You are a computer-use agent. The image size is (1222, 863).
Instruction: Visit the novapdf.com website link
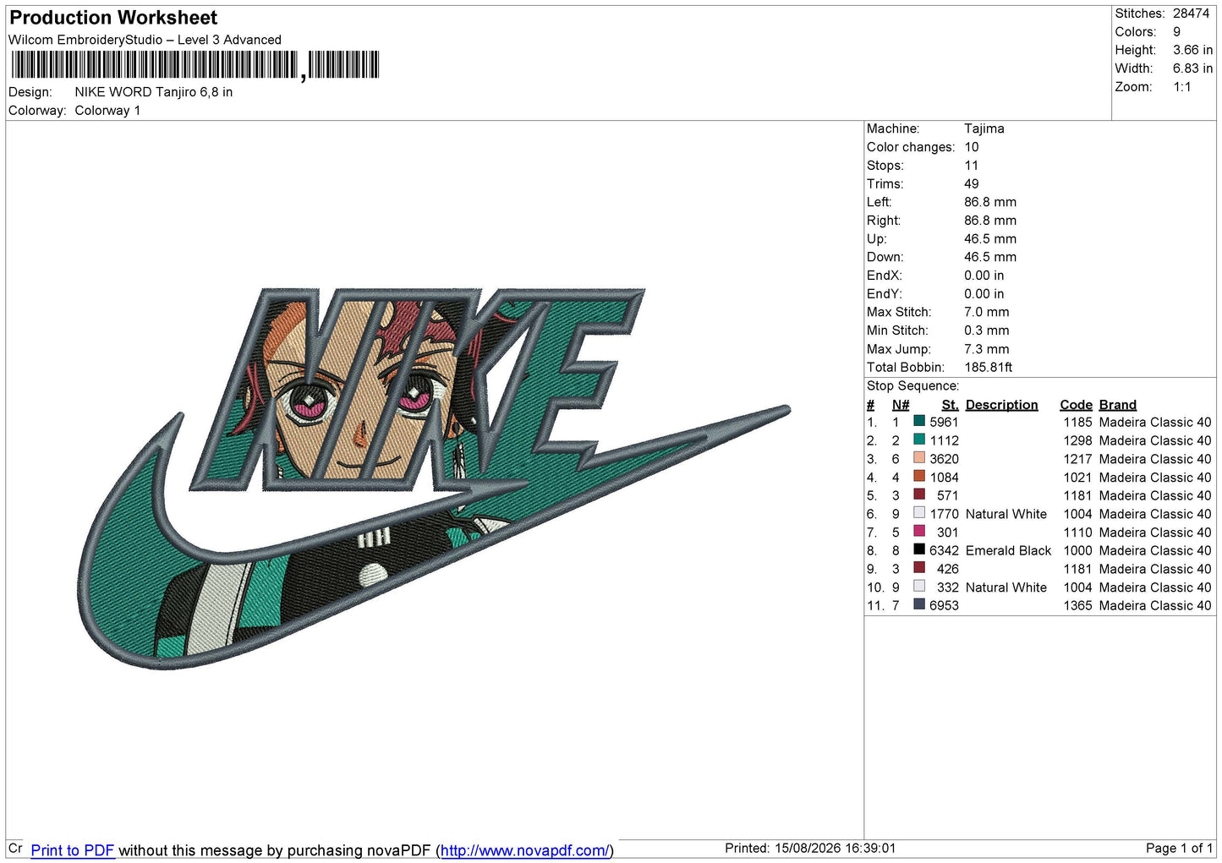(x=524, y=850)
